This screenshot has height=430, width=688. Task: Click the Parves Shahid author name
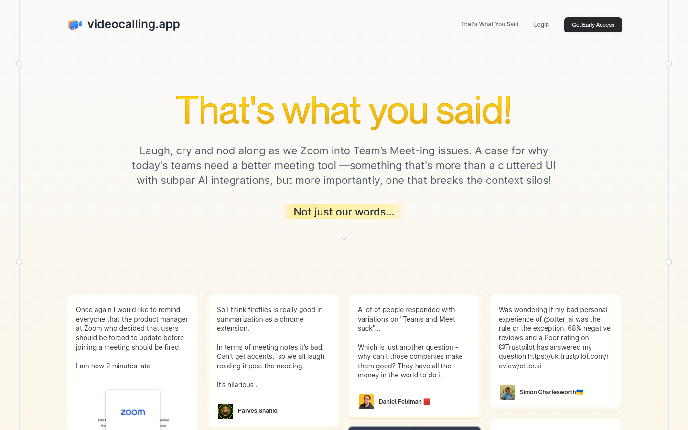258,411
